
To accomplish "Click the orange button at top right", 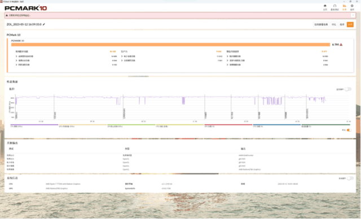I will pyautogui.click(x=350, y=24).
